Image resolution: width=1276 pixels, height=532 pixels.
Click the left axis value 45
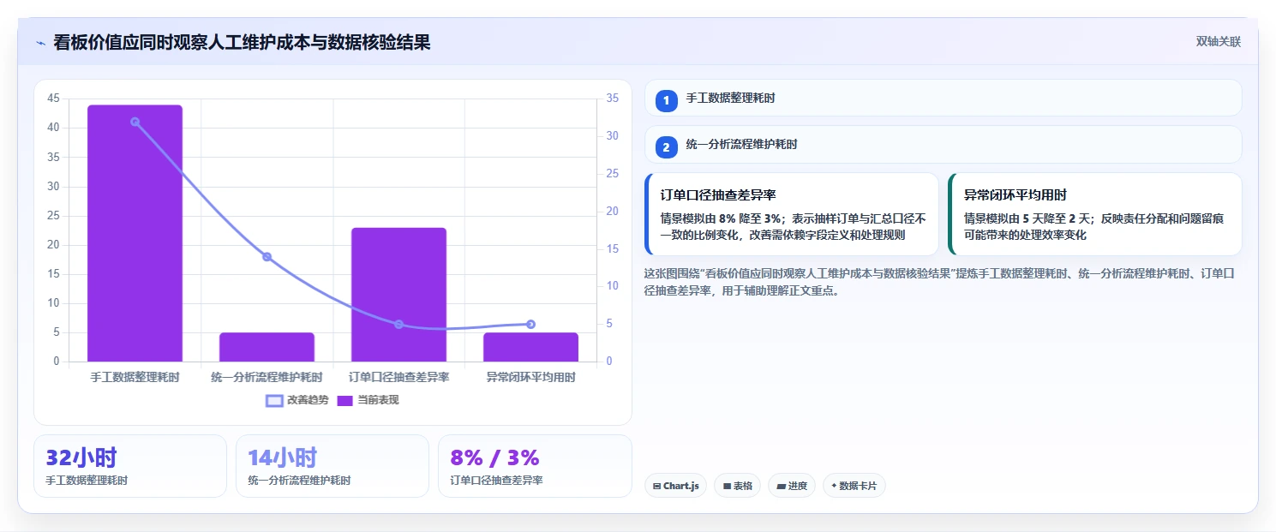tap(53, 99)
